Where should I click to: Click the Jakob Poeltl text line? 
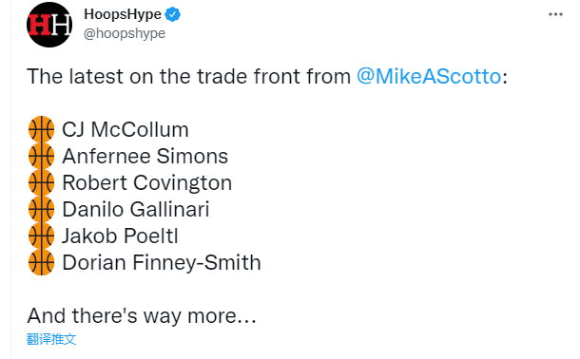[120, 236]
